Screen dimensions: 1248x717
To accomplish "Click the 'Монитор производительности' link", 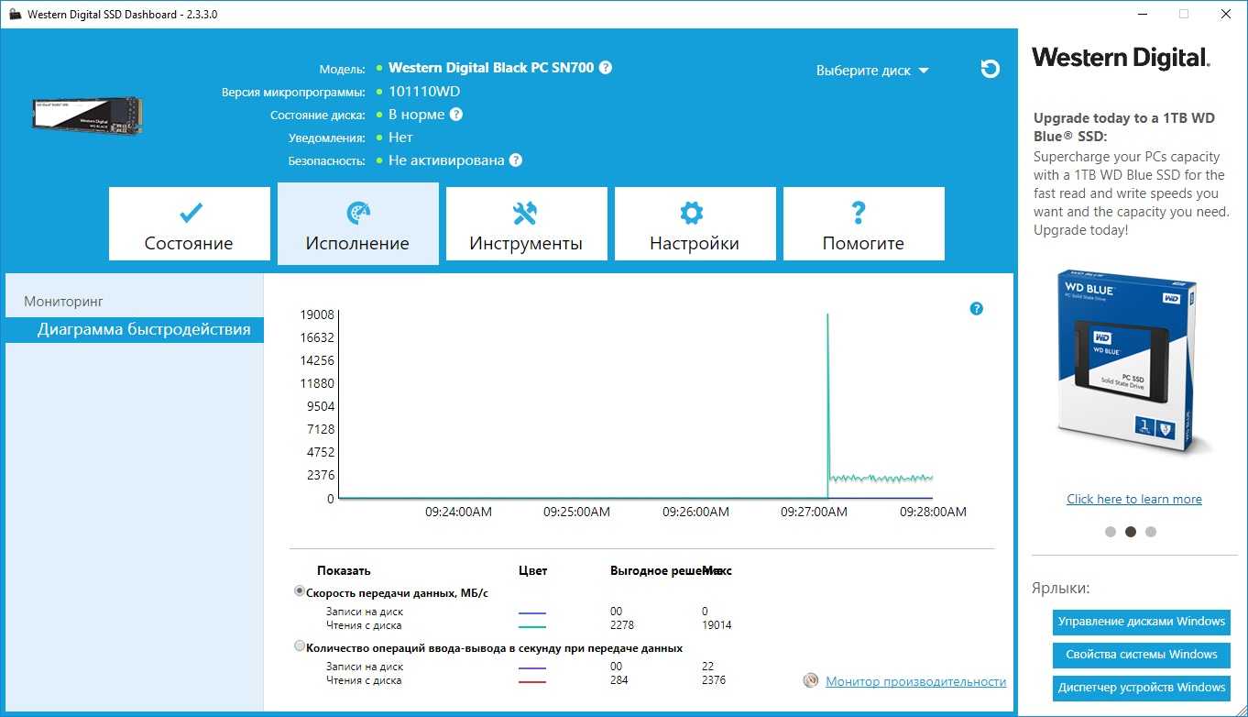I will [915, 681].
